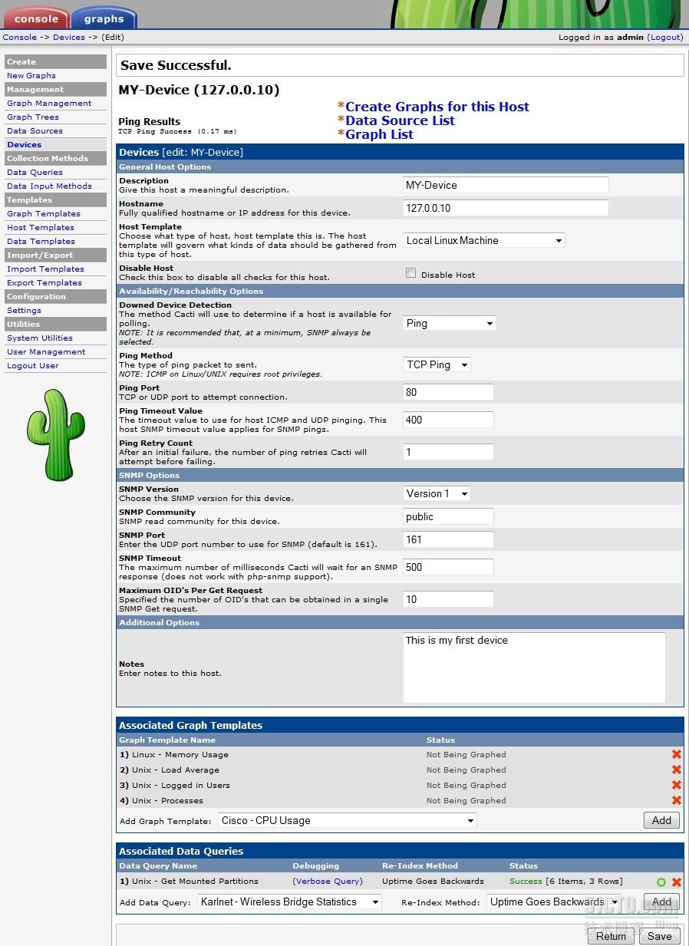Open the Add Data Query dropdown
Image resolution: width=689 pixels, height=946 pixels.
point(289,902)
